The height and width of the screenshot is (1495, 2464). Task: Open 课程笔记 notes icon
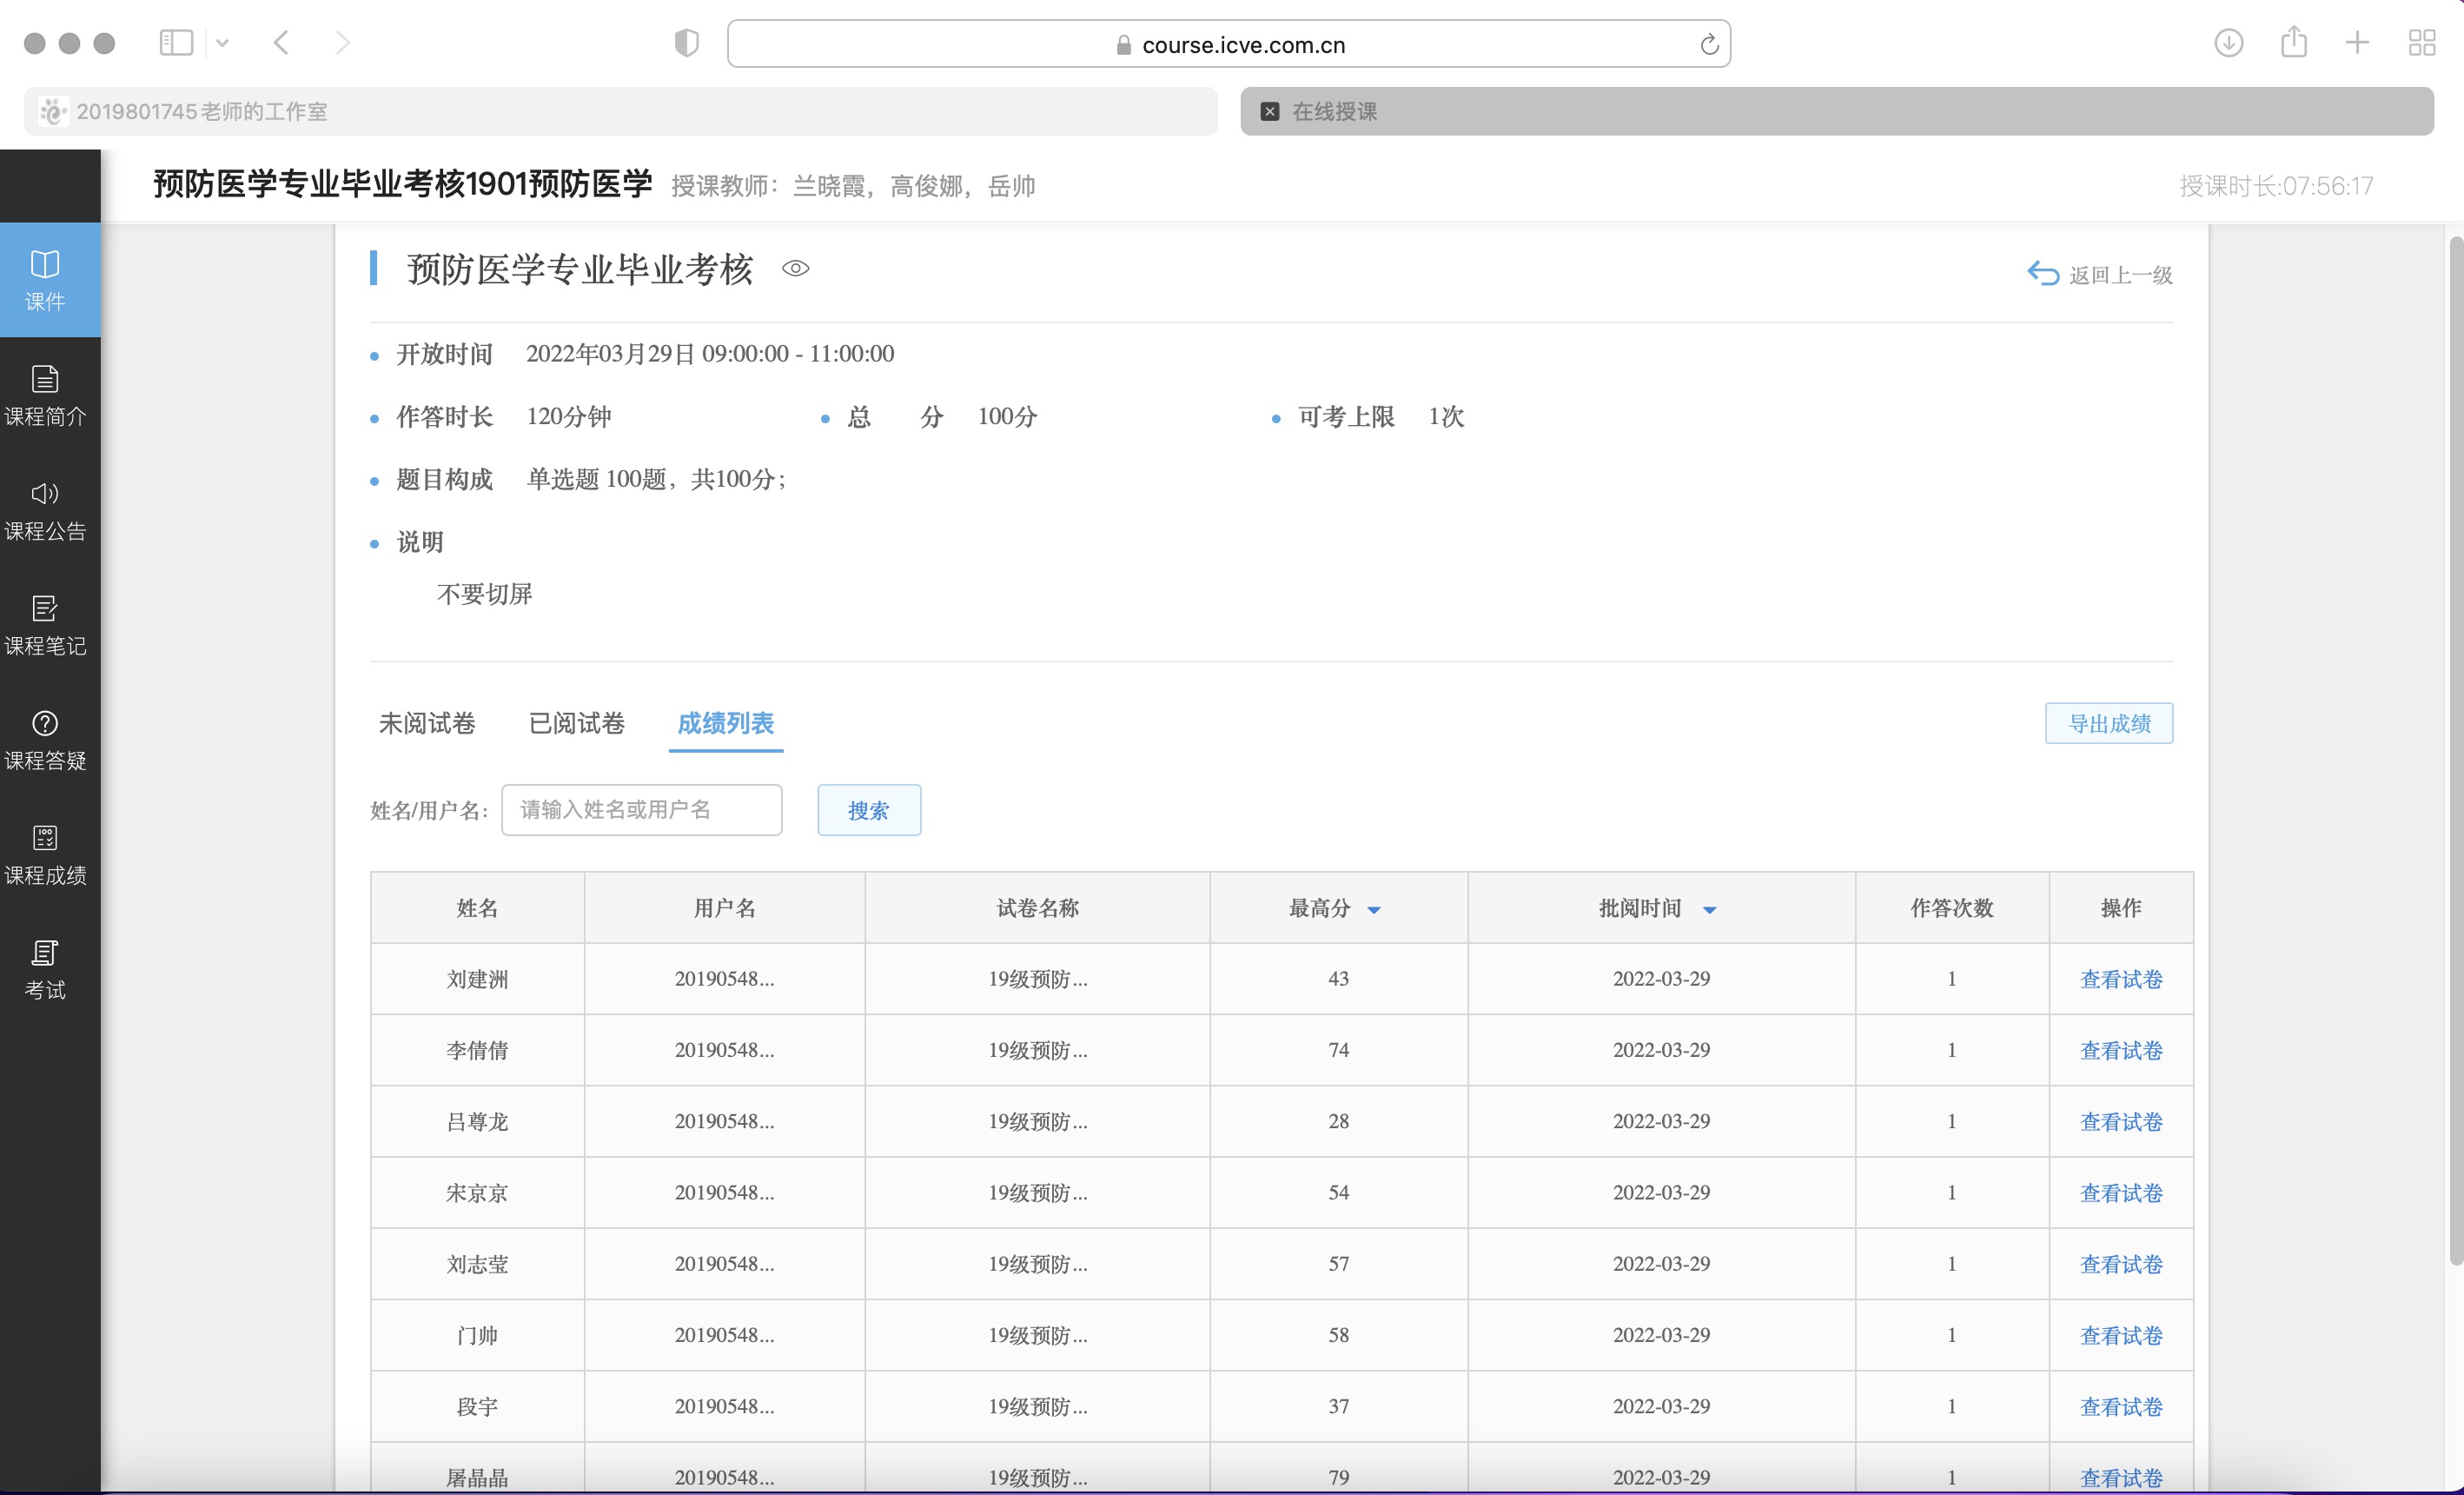coord(45,608)
